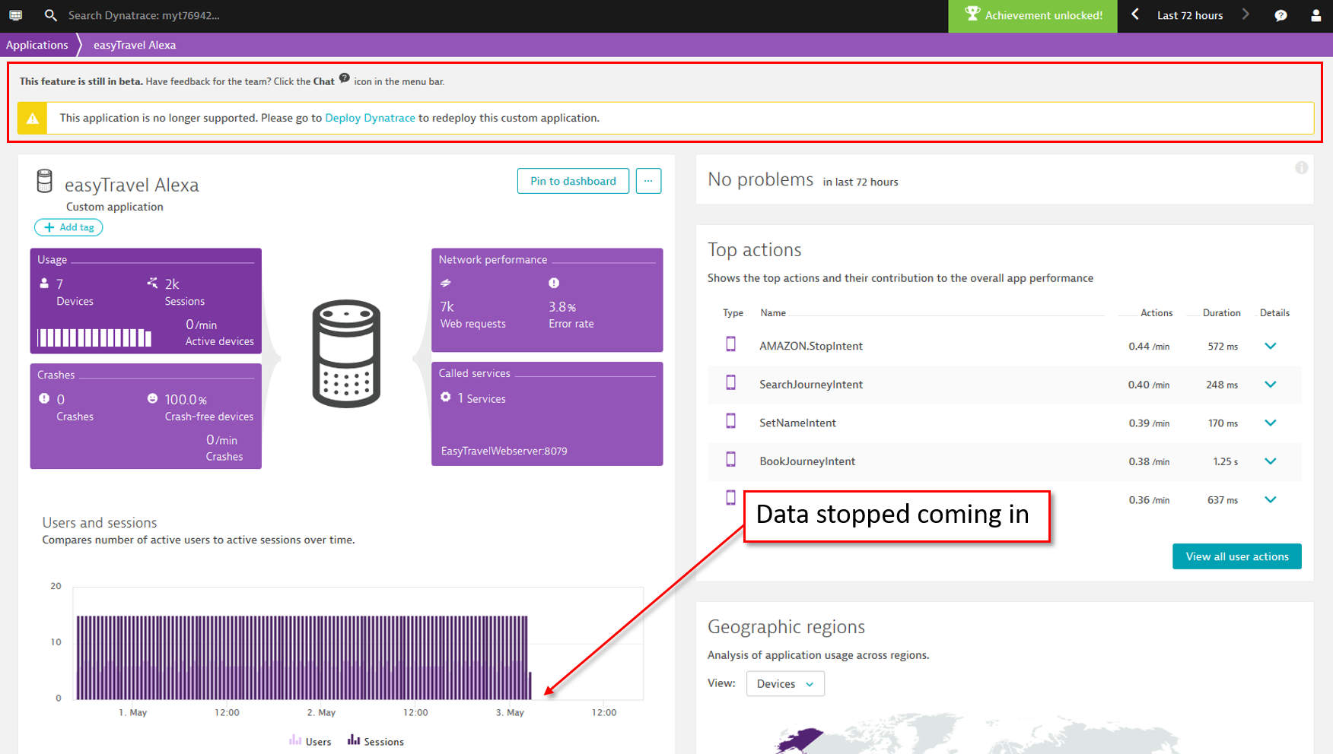The width and height of the screenshot is (1333, 754).
Task: Expand details for the 0.36 /min action
Action: tap(1270, 499)
